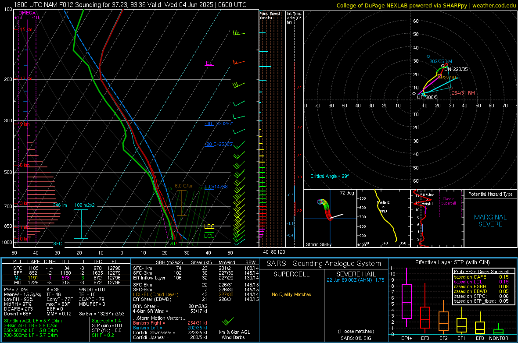Click the SFC-1km shear row

pos(196,268)
